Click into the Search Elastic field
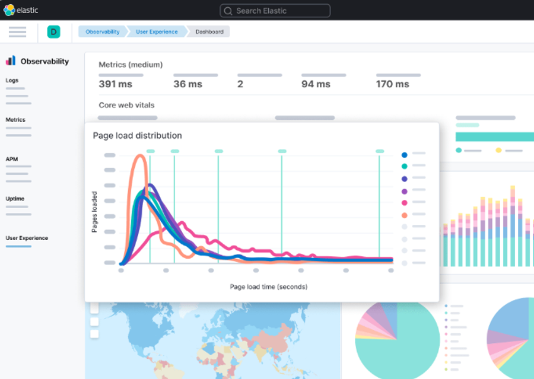534x379 pixels. pos(275,11)
